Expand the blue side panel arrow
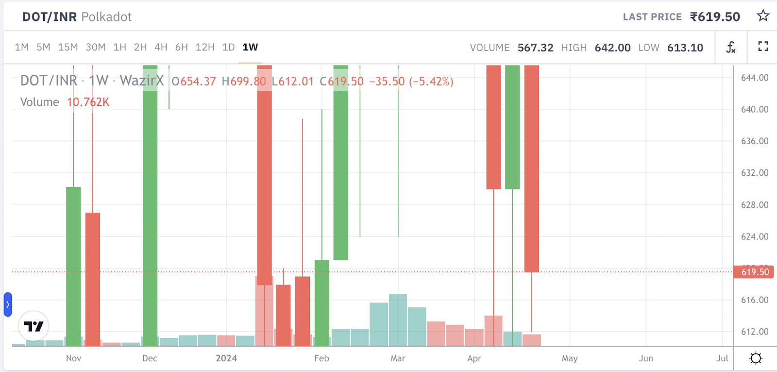 pos(8,304)
